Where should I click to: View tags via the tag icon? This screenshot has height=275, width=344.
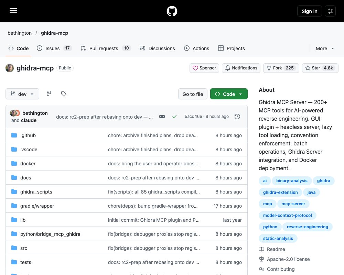pos(64,94)
